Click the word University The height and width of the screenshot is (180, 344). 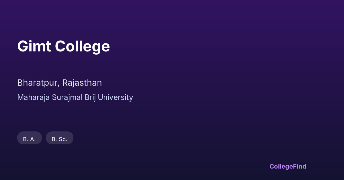pos(116,97)
